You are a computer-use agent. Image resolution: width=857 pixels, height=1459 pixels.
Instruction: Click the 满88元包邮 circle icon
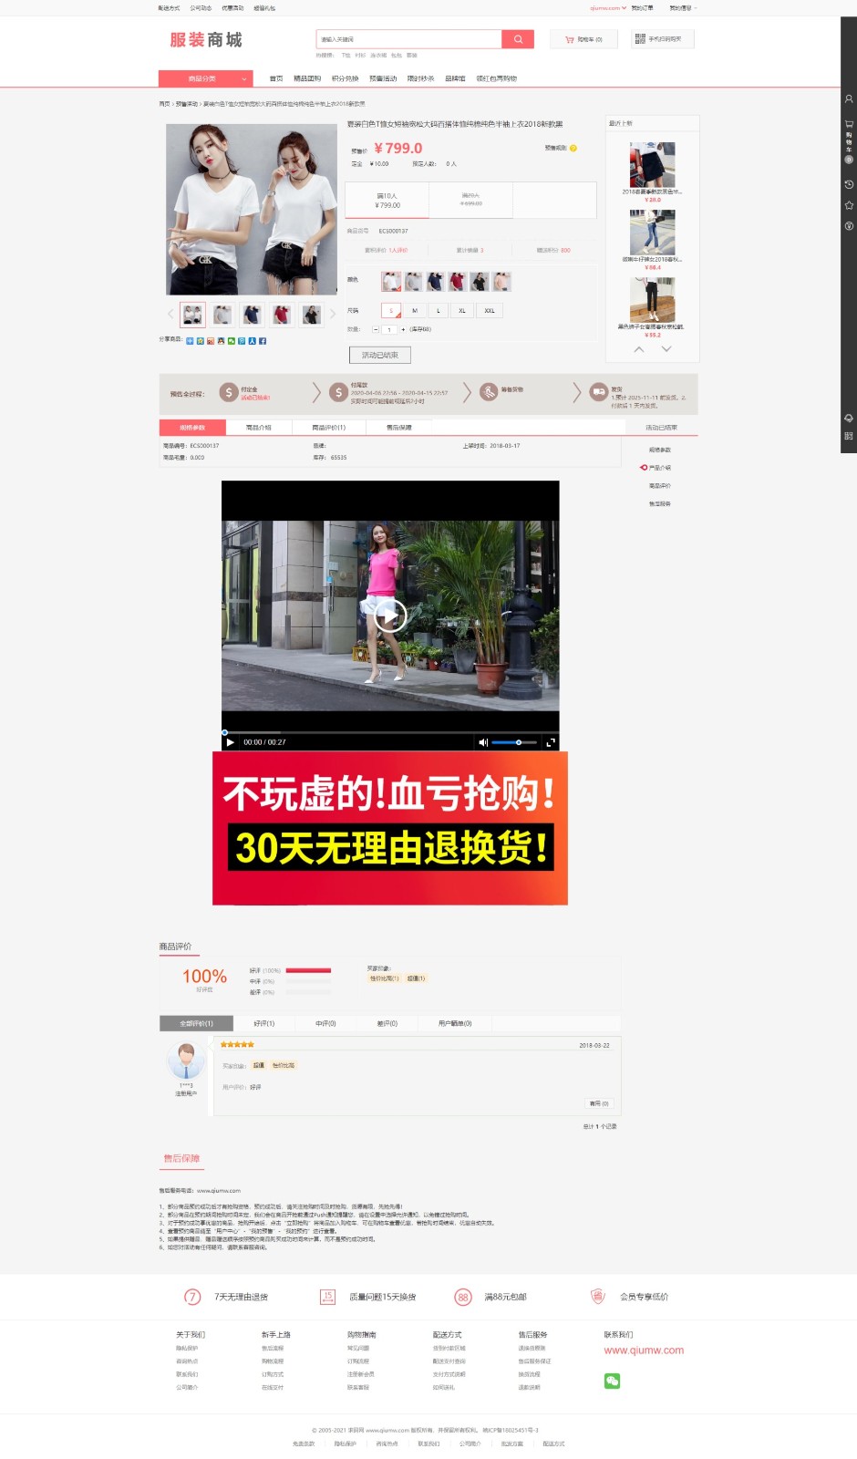[463, 1297]
